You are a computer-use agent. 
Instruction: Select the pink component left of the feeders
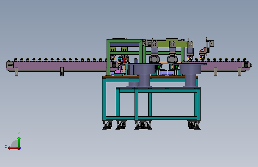[x=118, y=70]
